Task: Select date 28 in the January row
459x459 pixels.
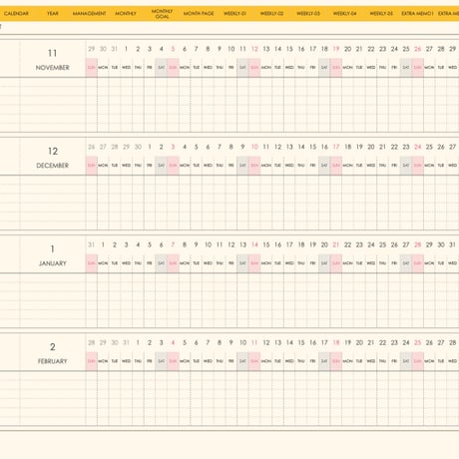Action: point(418,244)
